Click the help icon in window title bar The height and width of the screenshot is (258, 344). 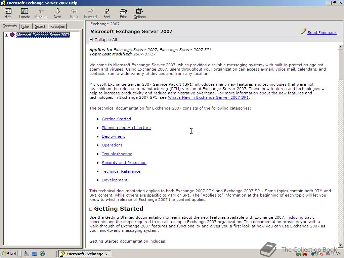[x=3, y=3]
